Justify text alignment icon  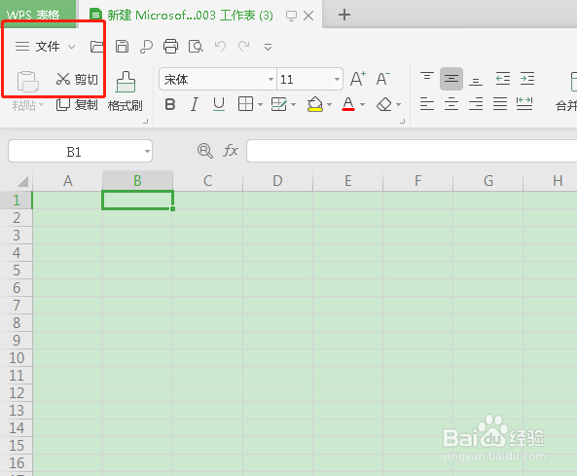click(x=500, y=104)
